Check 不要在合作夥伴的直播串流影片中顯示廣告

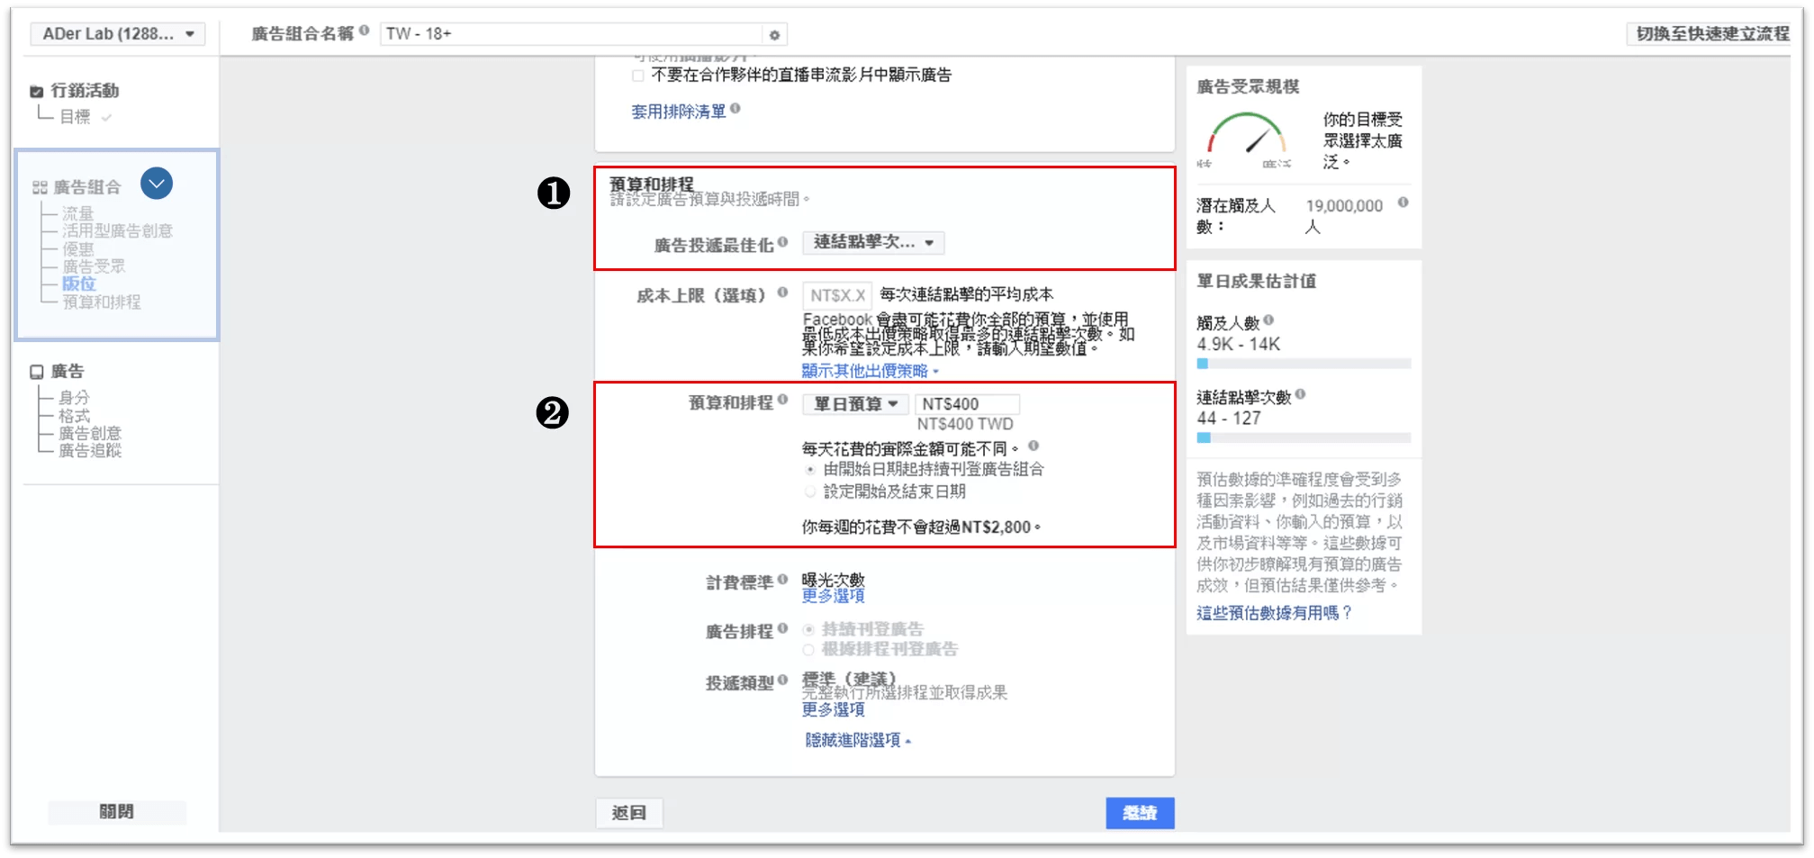pos(636,76)
